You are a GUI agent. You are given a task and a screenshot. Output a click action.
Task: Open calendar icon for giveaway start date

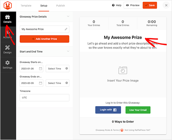41,69
